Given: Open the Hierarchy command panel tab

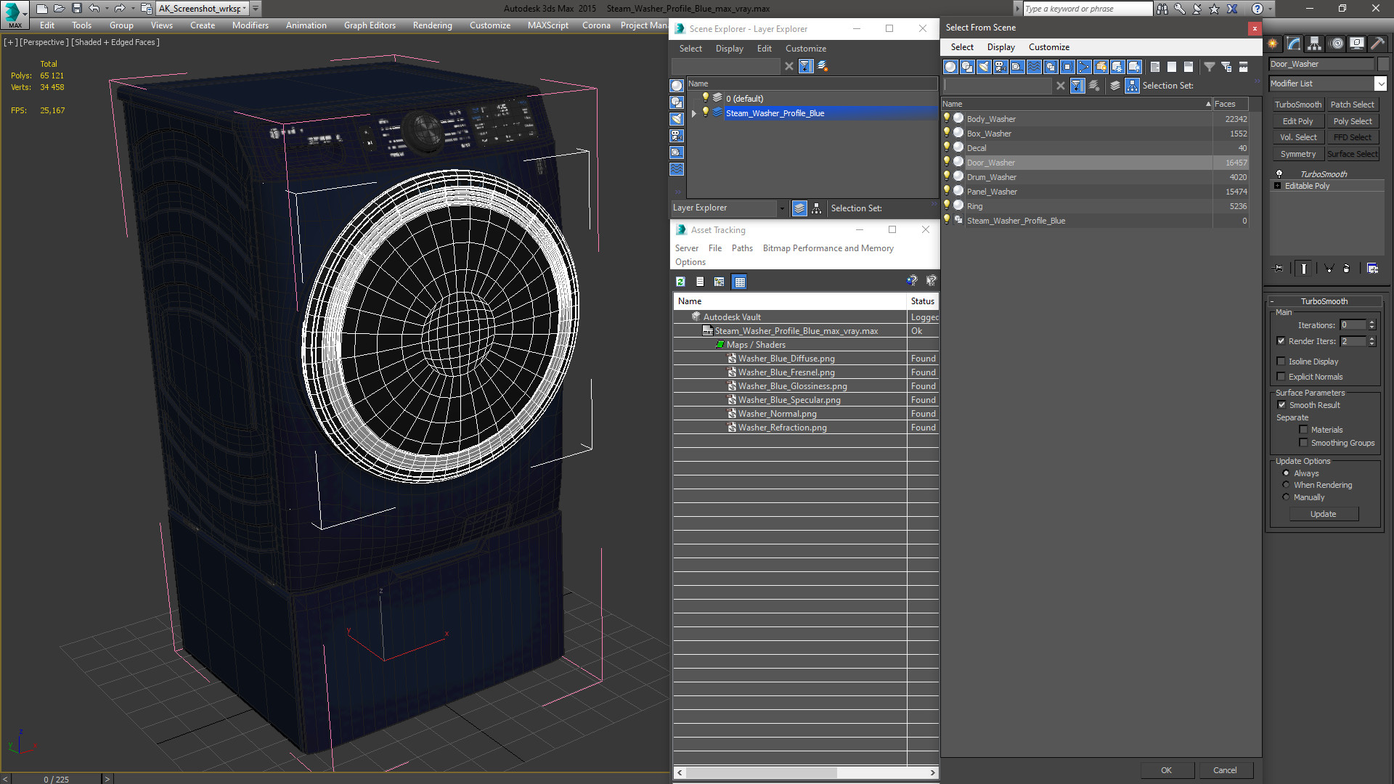Looking at the screenshot, I should coord(1315,44).
